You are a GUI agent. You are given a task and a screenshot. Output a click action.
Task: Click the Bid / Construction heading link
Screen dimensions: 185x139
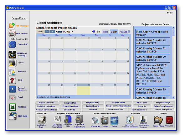coord(19,39)
